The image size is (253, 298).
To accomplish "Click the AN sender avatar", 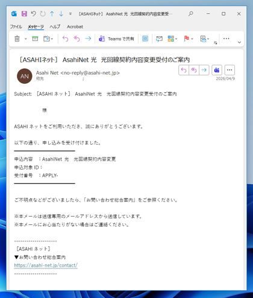I will point(25,76).
